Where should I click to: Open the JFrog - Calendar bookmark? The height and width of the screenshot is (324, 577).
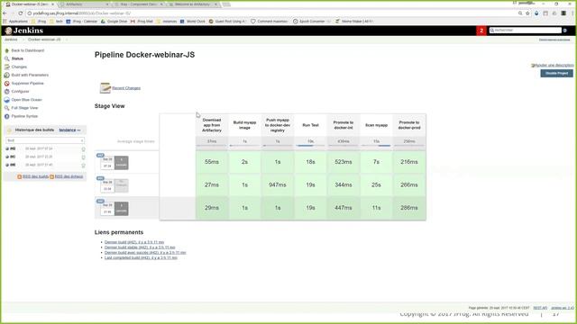pyautogui.click(x=82, y=22)
